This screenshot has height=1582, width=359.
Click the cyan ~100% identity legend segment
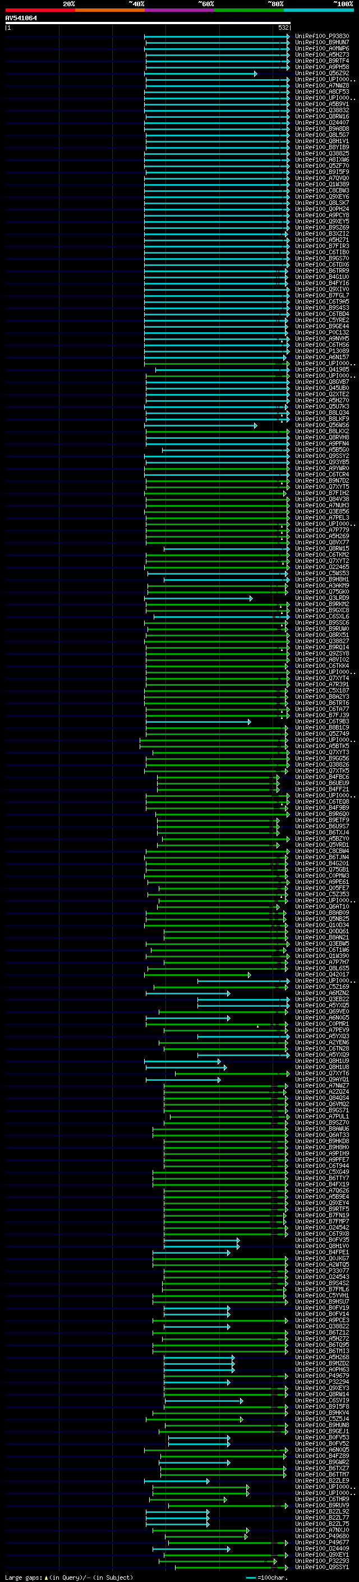pyautogui.click(x=319, y=10)
